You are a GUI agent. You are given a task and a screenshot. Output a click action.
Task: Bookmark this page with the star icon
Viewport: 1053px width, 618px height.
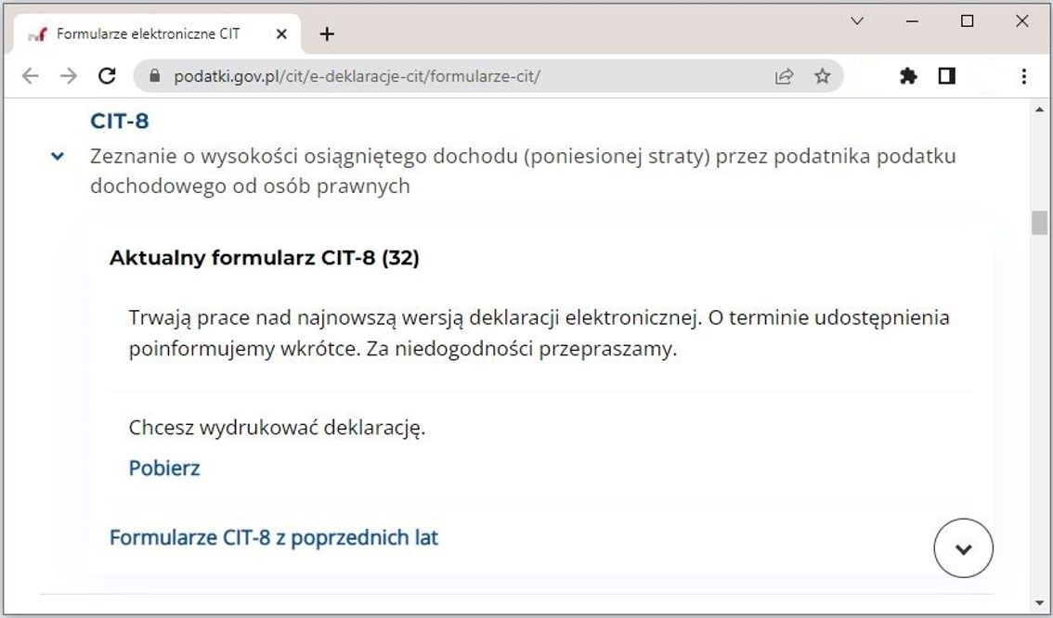[x=822, y=76]
